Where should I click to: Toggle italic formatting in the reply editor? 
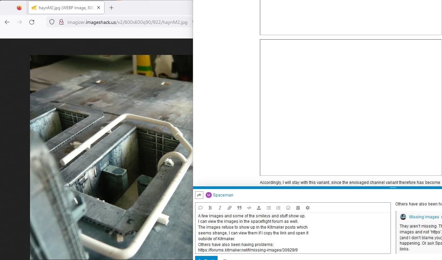click(x=220, y=208)
